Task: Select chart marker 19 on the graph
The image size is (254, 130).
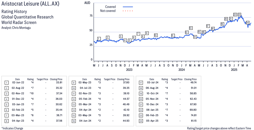Action: (222, 24)
